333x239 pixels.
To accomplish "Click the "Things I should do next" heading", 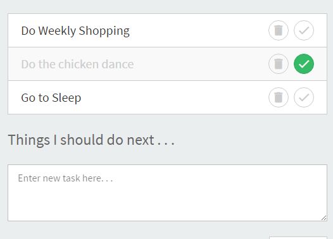I will 91,140.
